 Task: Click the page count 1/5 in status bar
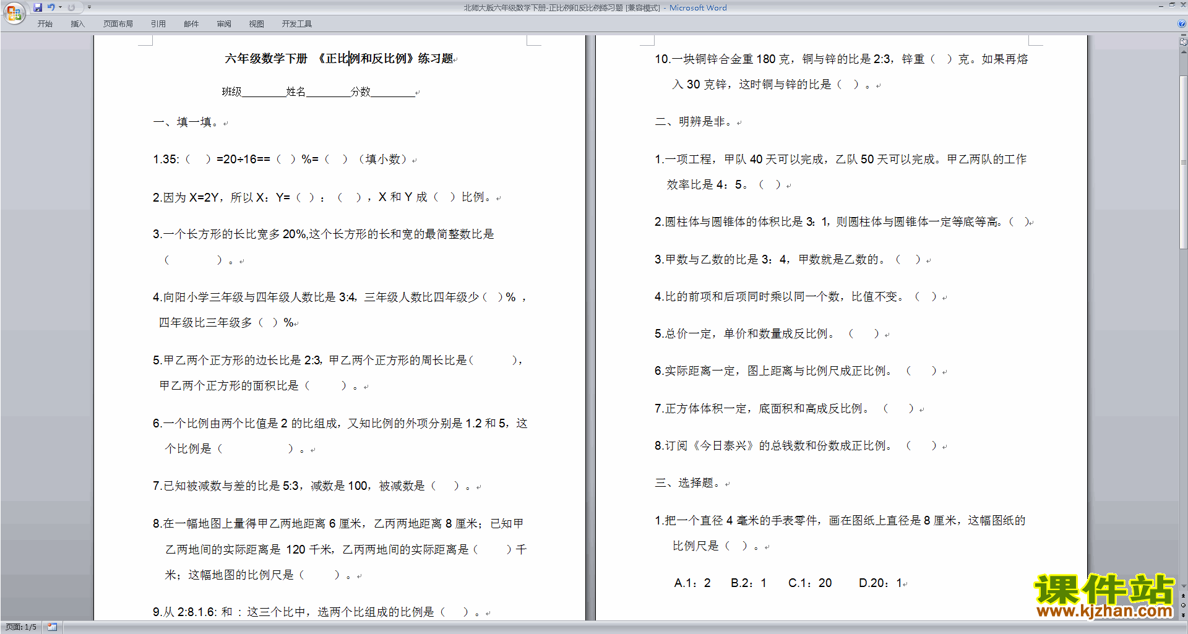[x=21, y=627]
